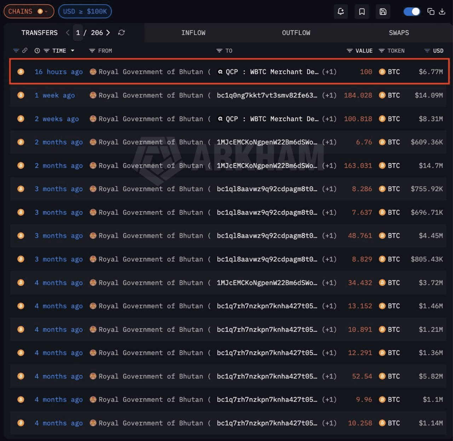453x441 pixels.
Task: Open the CHAINS filter dropdown
Action: [x=29, y=11]
